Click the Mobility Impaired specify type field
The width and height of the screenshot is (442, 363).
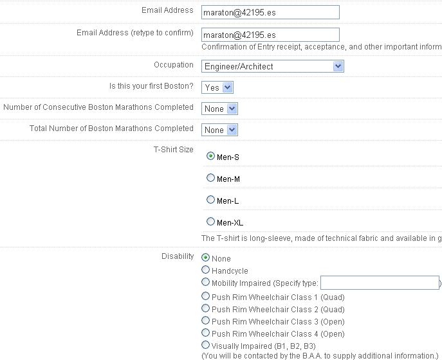point(380,283)
